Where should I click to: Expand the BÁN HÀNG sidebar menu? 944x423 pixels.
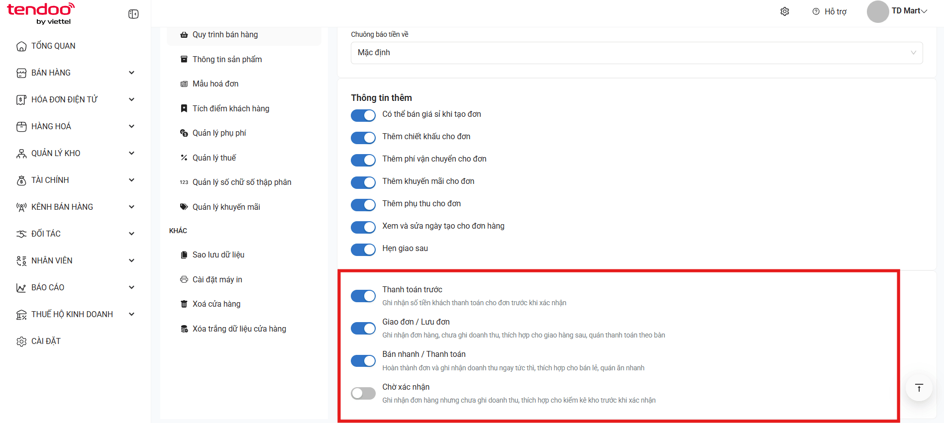tap(76, 73)
